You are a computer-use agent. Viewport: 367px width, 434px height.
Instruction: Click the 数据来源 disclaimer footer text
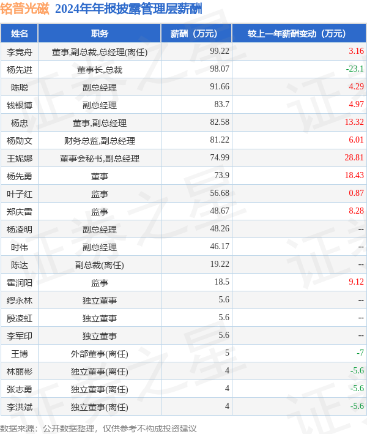pos(98,428)
